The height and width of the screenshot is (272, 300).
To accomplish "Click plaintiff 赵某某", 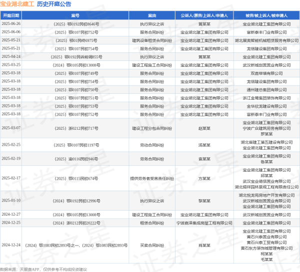I will [x=204, y=128].
